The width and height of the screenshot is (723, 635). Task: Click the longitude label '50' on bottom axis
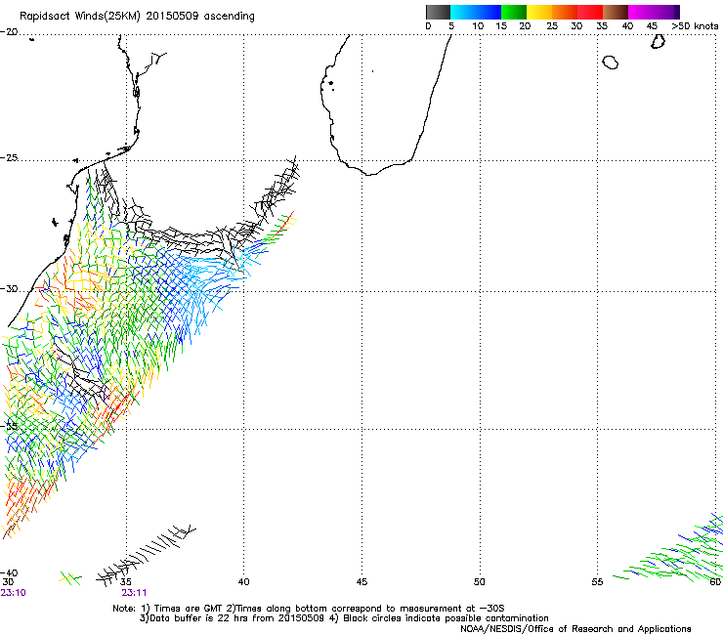[480, 582]
